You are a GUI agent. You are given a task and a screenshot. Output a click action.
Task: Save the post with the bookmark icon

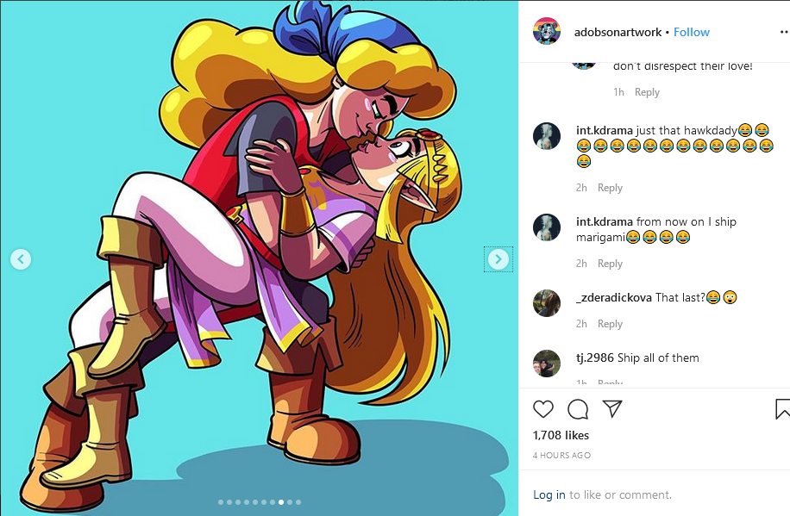point(782,409)
